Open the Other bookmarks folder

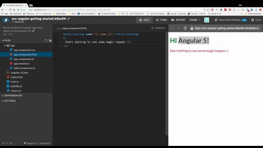pyautogui.click(x=253, y=14)
